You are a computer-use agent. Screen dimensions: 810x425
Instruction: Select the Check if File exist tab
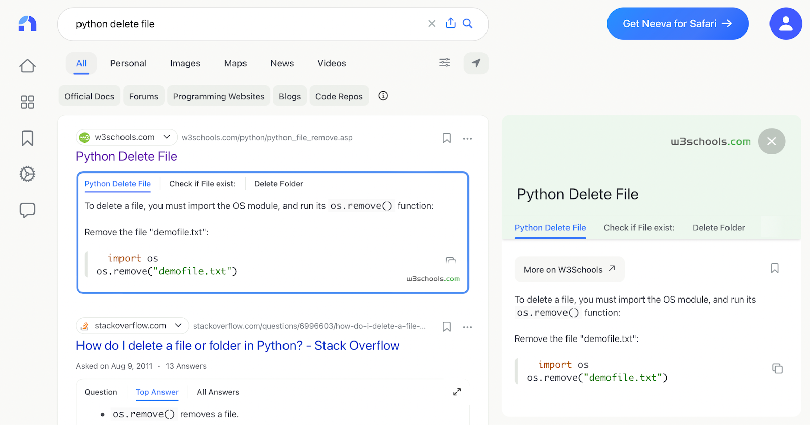202,184
